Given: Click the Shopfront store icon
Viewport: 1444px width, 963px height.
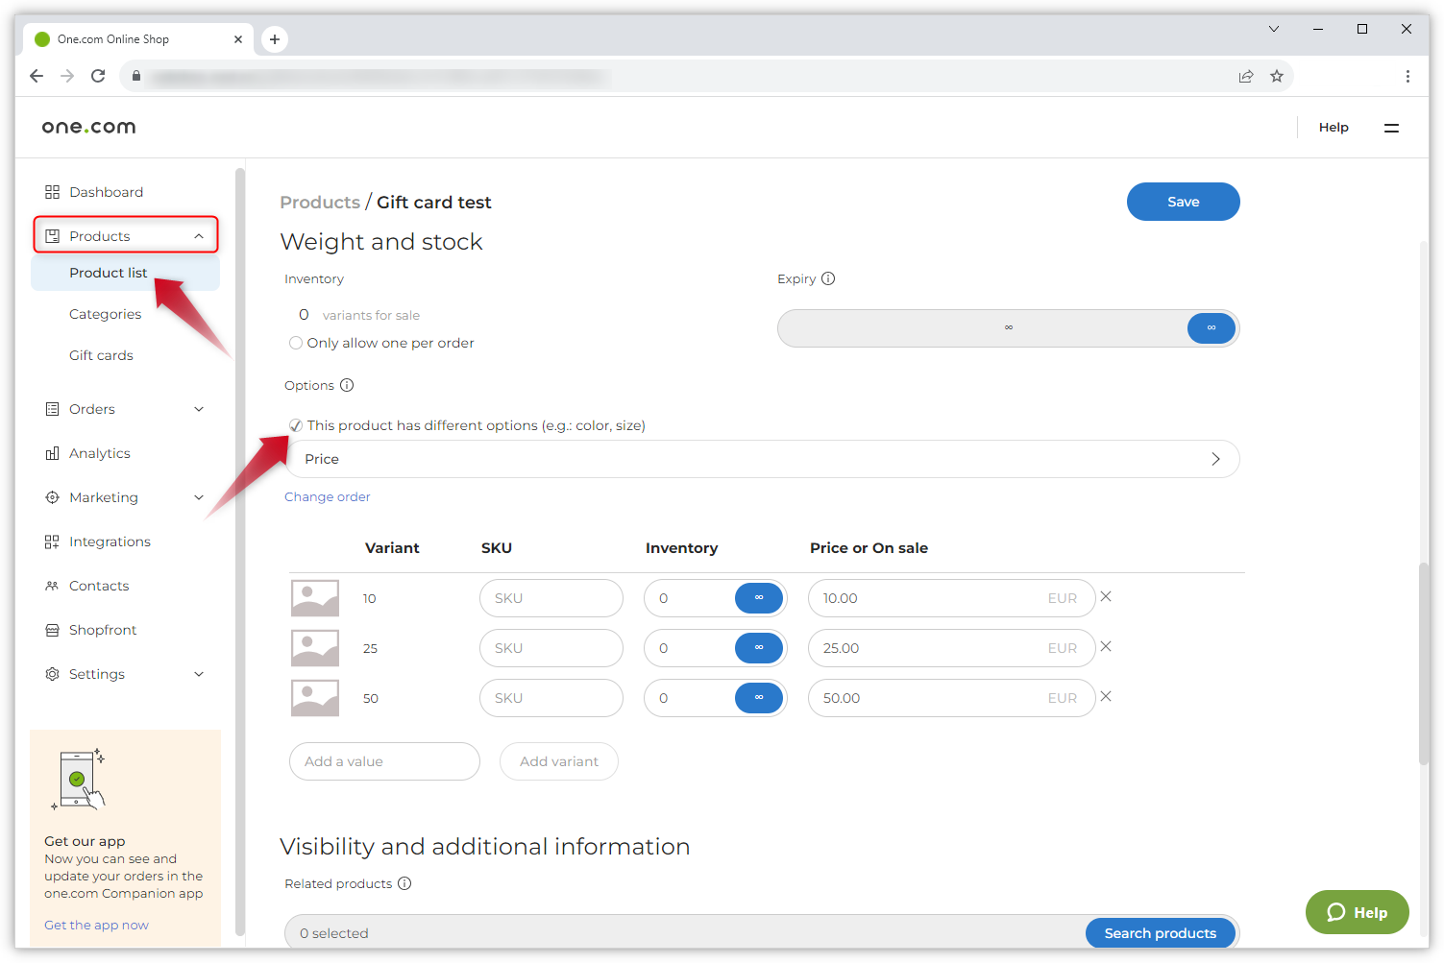Looking at the screenshot, I should click(x=52, y=630).
